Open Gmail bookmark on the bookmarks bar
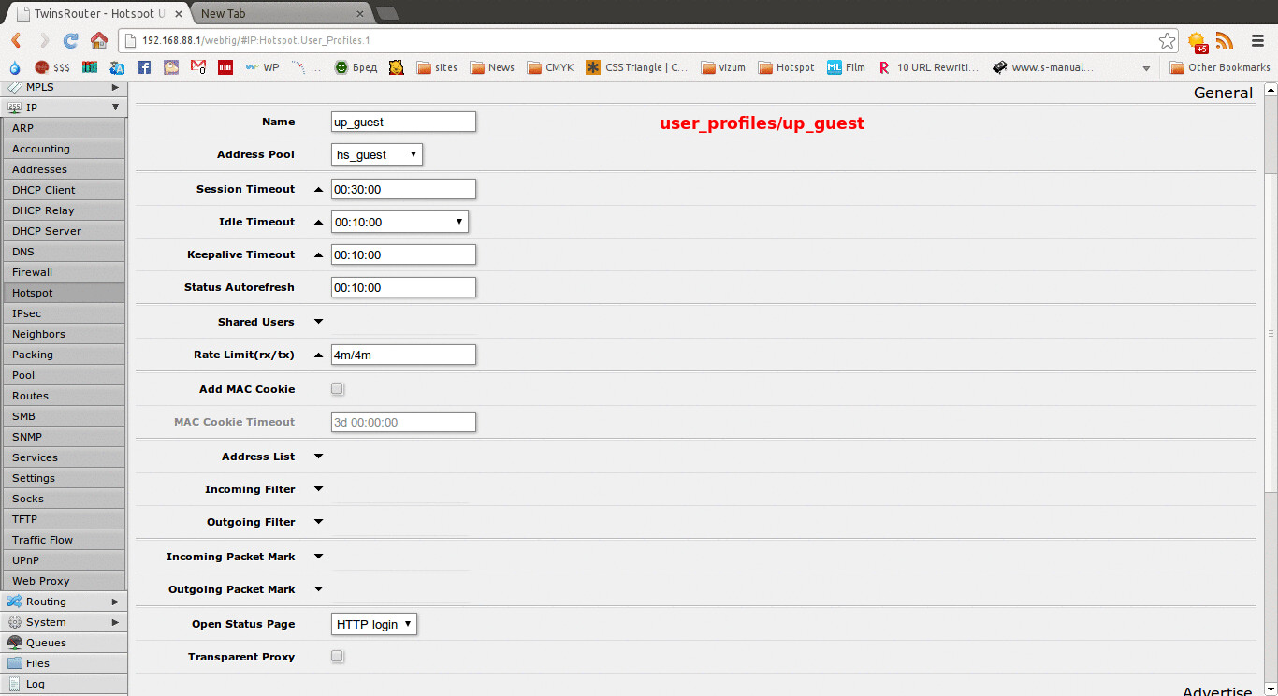Image resolution: width=1278 pixels, height=696 pixels. click(x=194, y=66)
